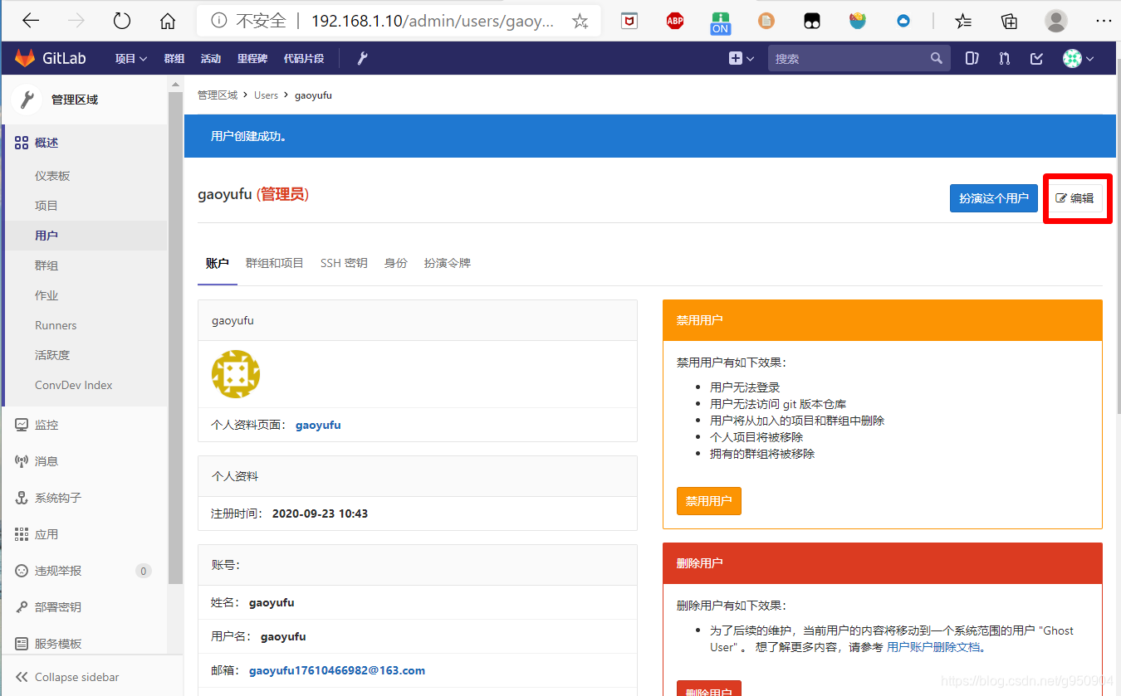Image resolution: width=1121 pixels, height=696 pixels.
Task: Open 监控 monitoring via its monitor icon
Action: pyautogui.click(x=22, y=425)
